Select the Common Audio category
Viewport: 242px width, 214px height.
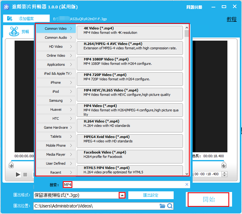pos(56,38)
